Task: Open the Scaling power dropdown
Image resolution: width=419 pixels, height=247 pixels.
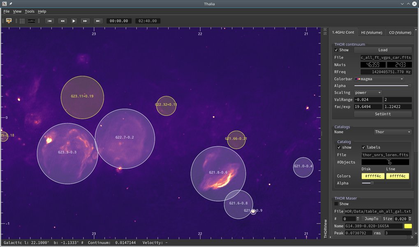Action: pos(368,93)
